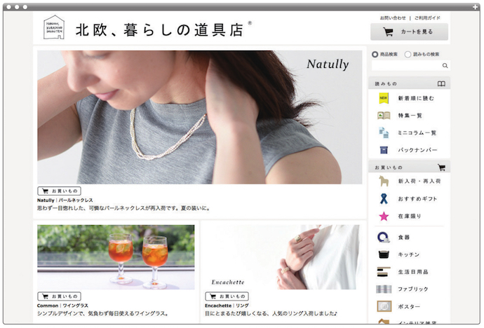Open the Natully pearl necklace banner image
Viewport: 484px width, 328px height.
click(x=200, y=118)
